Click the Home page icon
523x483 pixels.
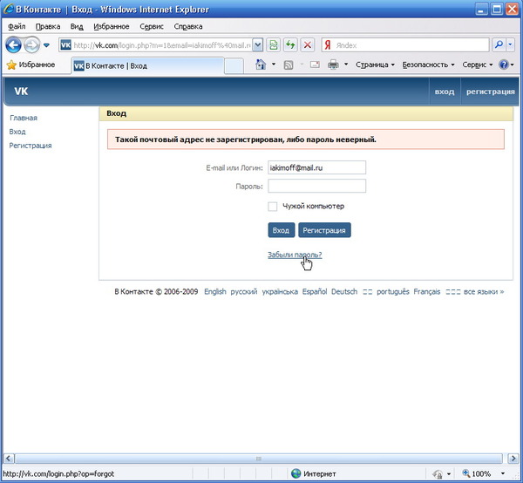pos(261,65)
